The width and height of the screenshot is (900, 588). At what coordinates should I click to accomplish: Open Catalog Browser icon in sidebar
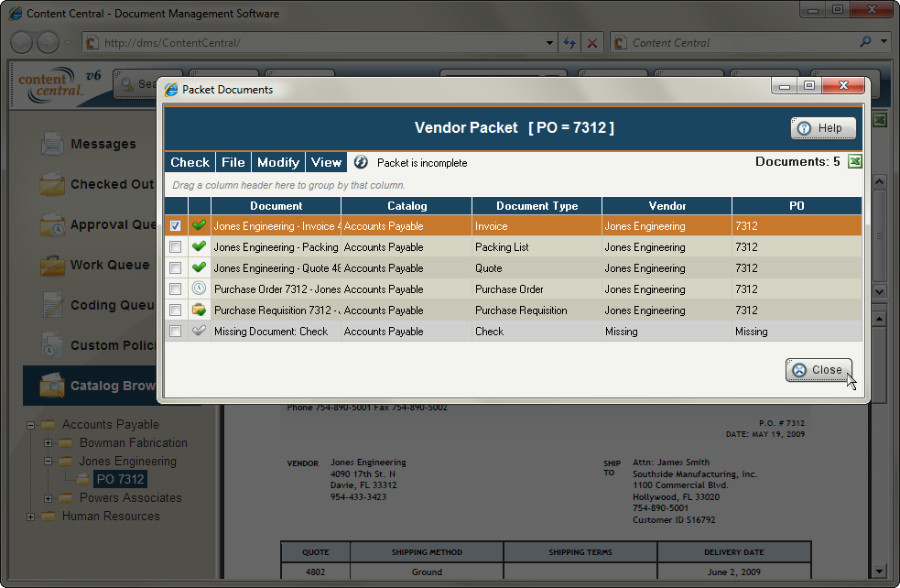(52, 386)
